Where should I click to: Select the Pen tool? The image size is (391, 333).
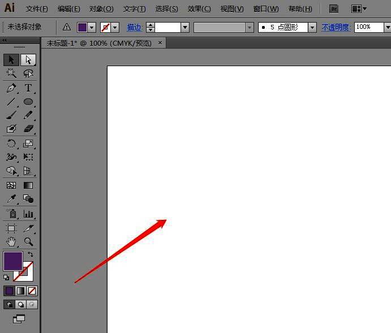tap(11, 88)
